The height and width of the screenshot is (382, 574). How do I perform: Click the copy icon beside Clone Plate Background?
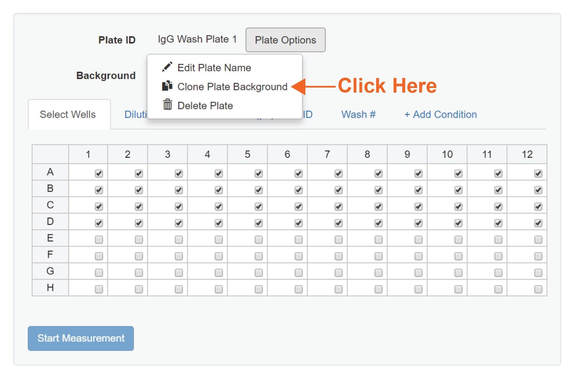click(x=167, y=85)
